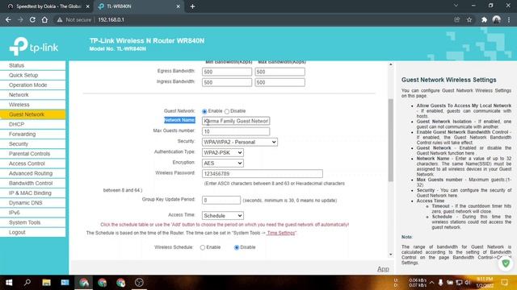Click the green shield extension badge

506,263
